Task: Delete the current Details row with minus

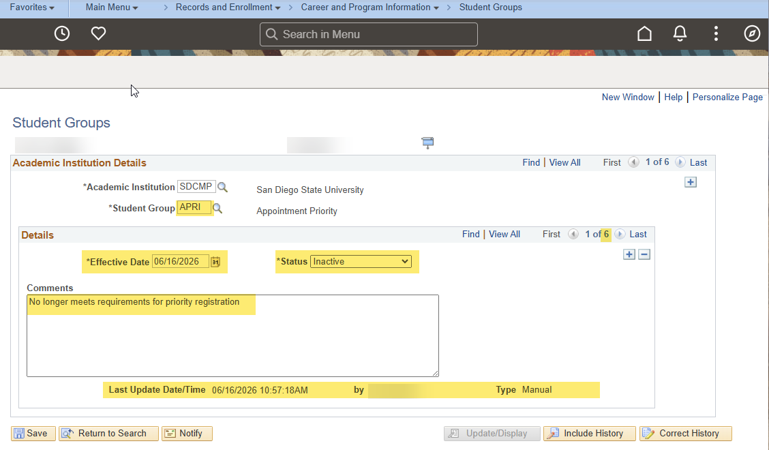Action: 644,254
